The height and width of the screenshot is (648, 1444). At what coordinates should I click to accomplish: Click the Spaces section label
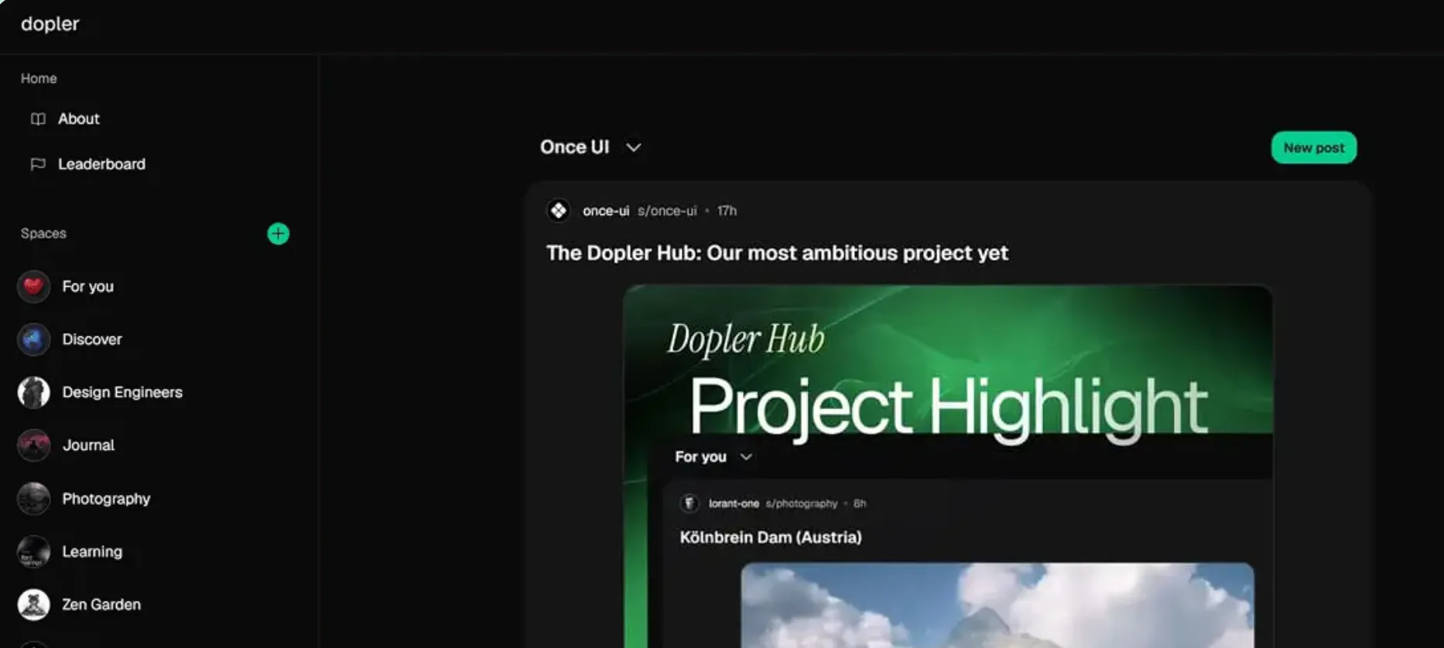pyautogui.click(x=43, y=234)
